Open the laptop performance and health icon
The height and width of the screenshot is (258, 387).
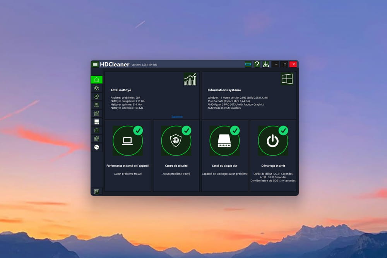(128, 140)
